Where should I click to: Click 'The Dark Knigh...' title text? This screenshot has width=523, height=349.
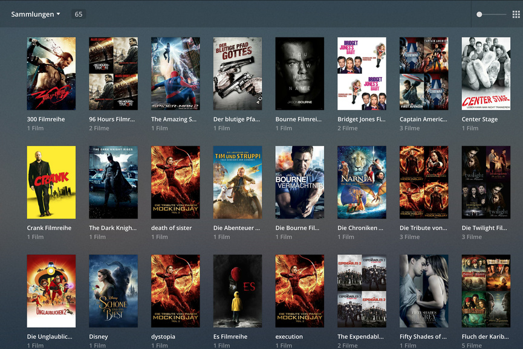point(112,228)
